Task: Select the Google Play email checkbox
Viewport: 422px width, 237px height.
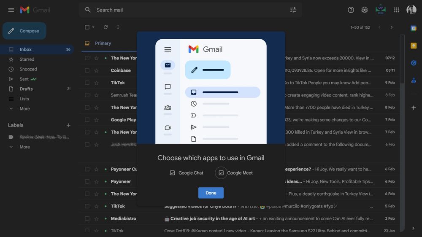Action: coord(87,120)
